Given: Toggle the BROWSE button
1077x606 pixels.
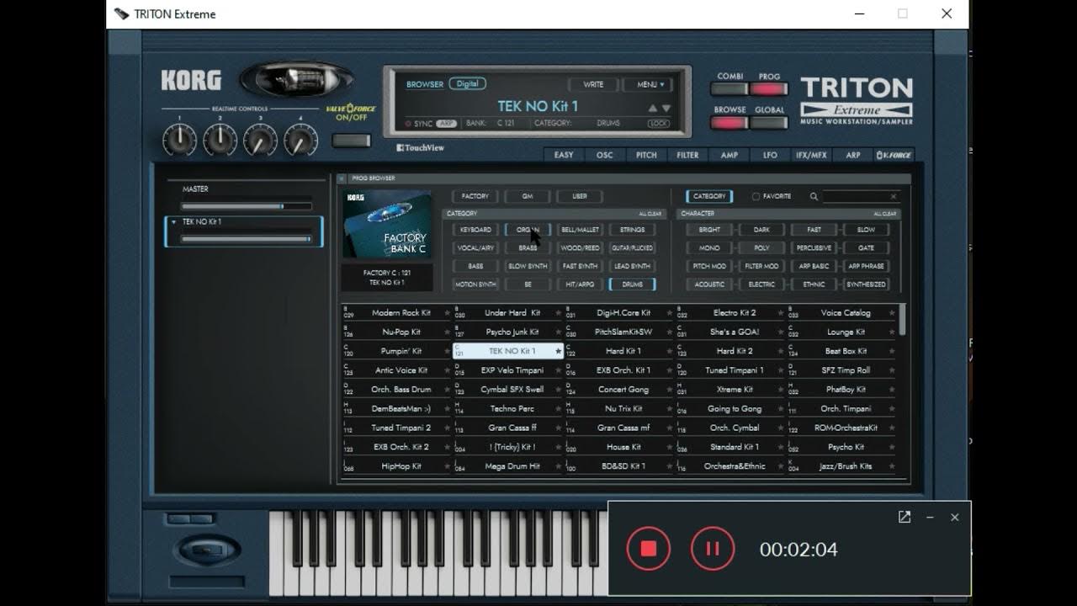Looking at the screenshot, I should point(729,122).
